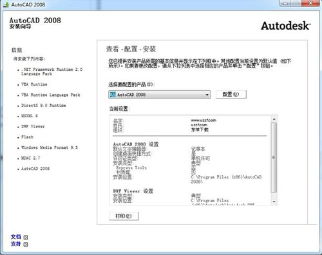Select the MSXML 6 entry
Screen dimensions: 322x255
click(x=30, y=116)
